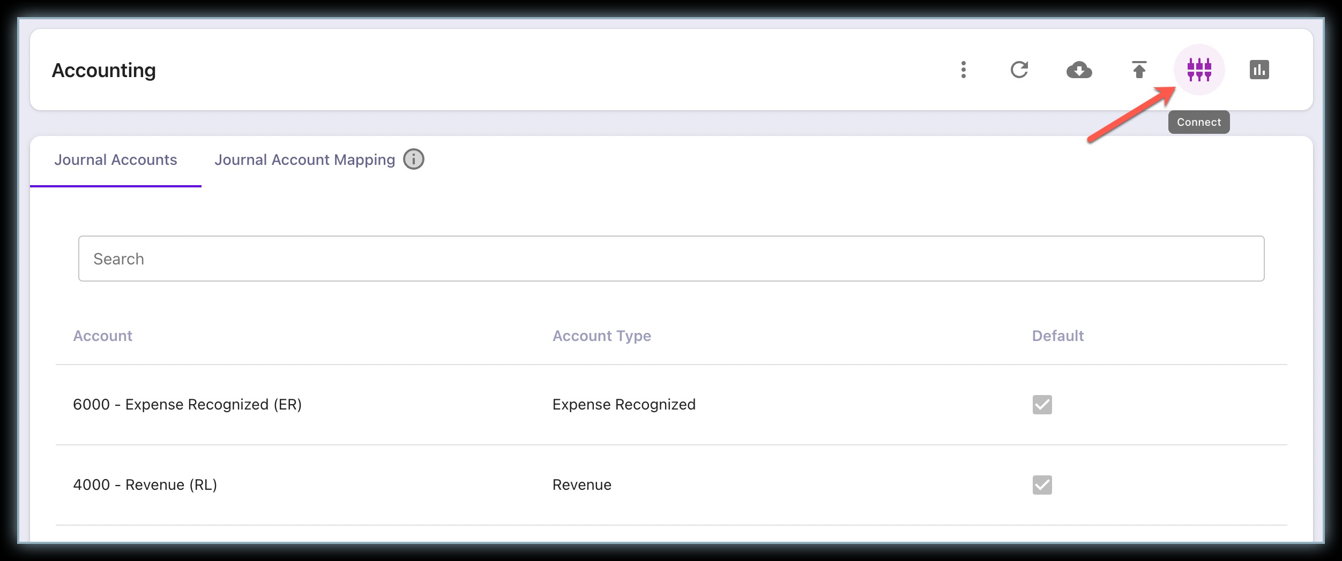Select the 6000 - Expense Recognized (ER) account
1342x561 pixels.
(x=187, y=404)
